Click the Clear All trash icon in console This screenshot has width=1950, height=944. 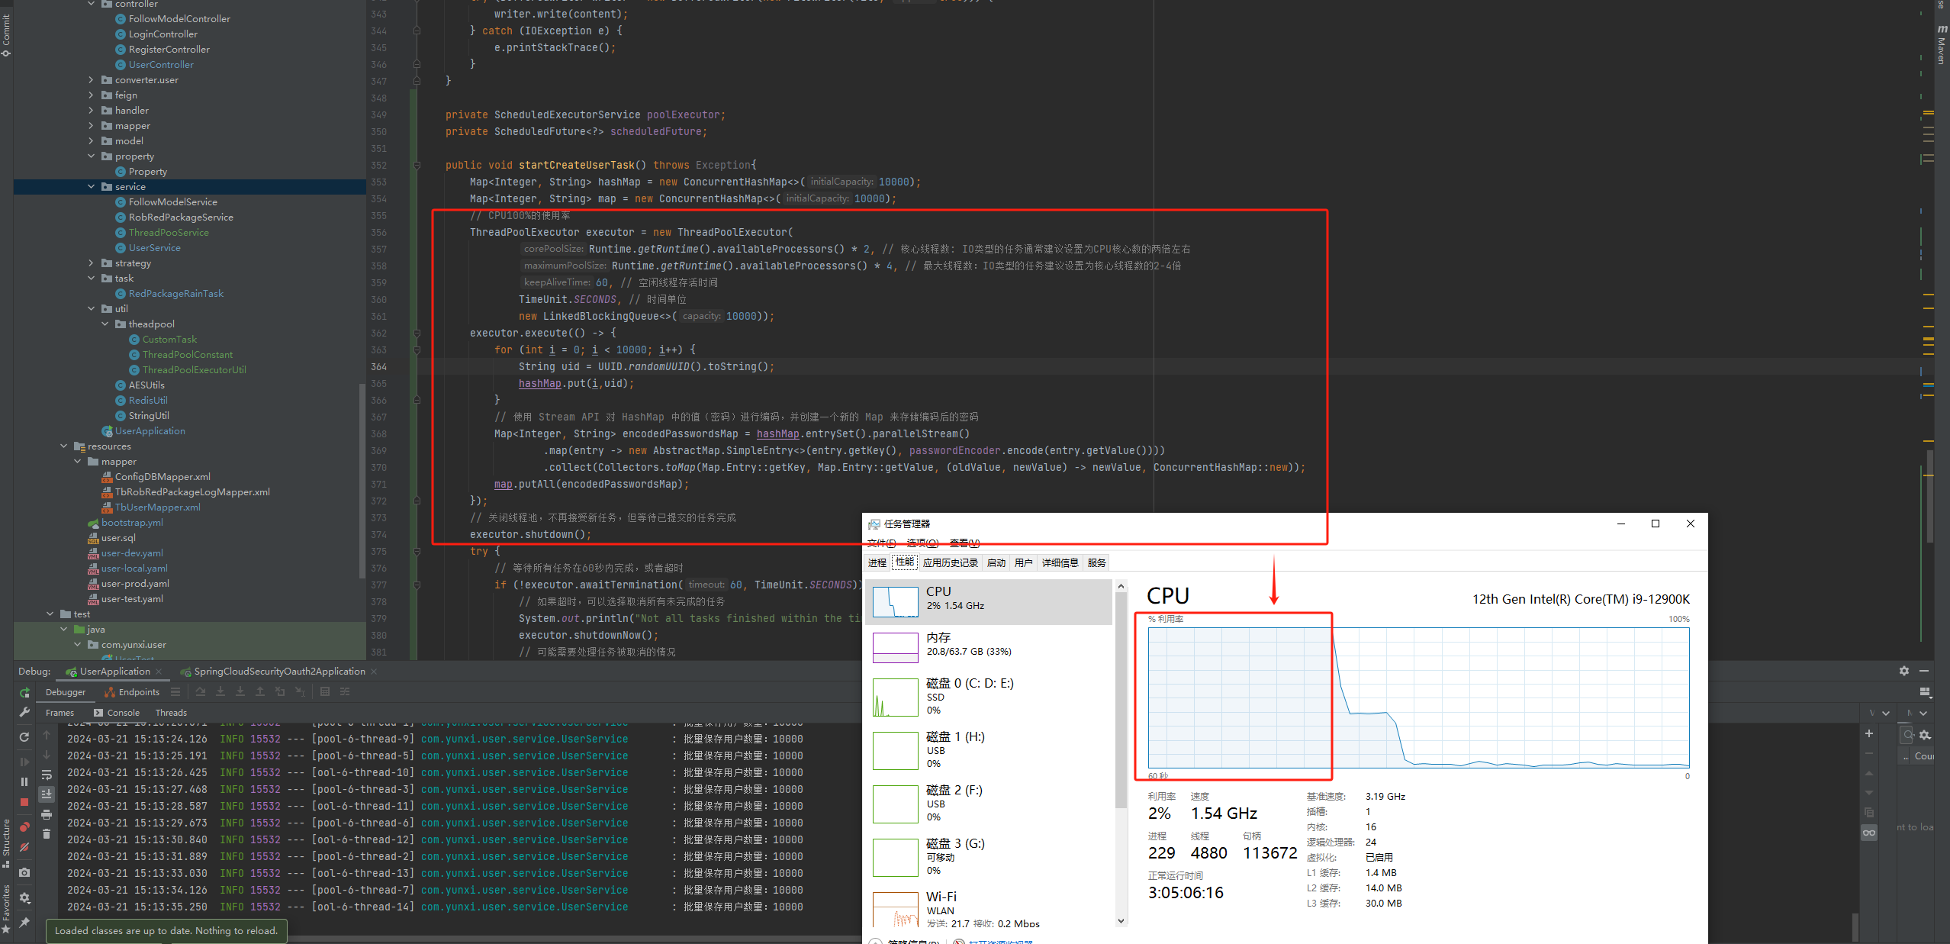point(47,834)
